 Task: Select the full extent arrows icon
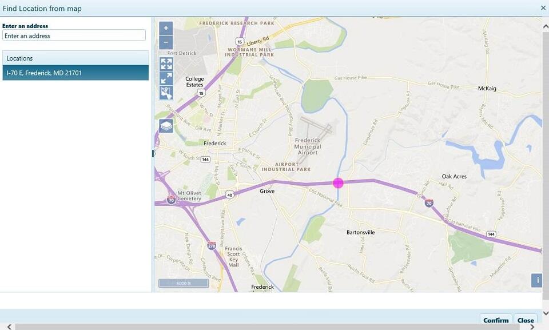pyautogui.click(x=165, y=64)
